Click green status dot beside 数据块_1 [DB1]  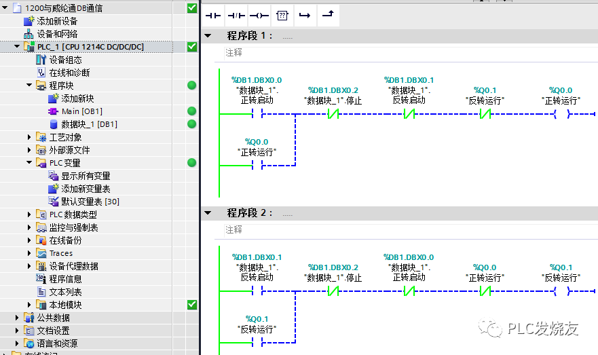[192, 124]
